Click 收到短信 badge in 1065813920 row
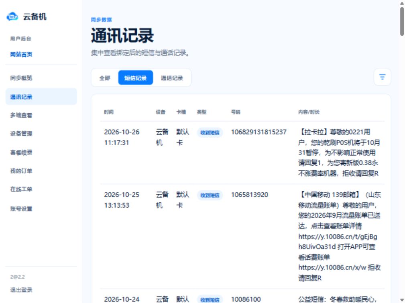The image size is (405, 303). coord(210,195)
